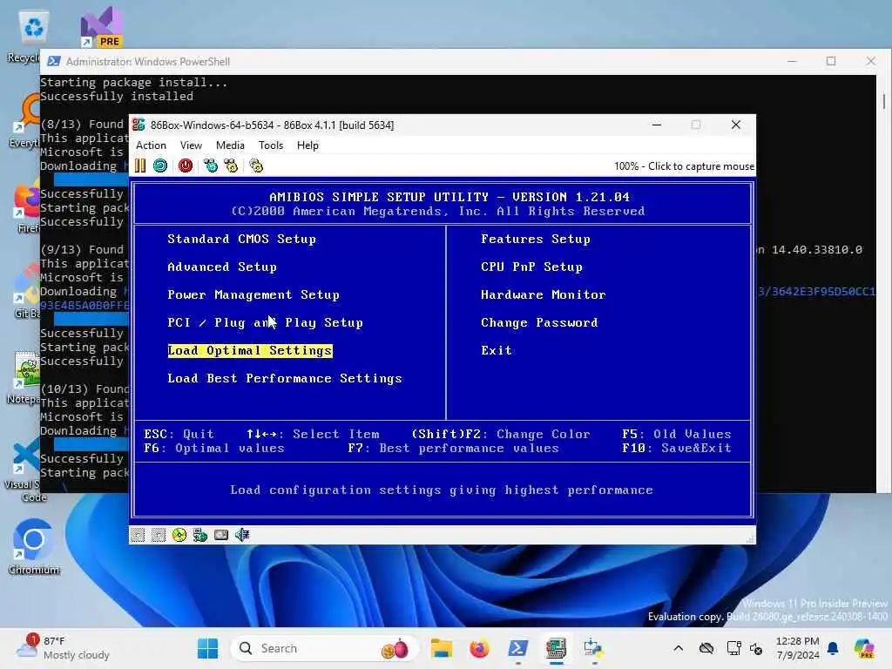Click the second floppy drive status icon

(x=159, y=535)
